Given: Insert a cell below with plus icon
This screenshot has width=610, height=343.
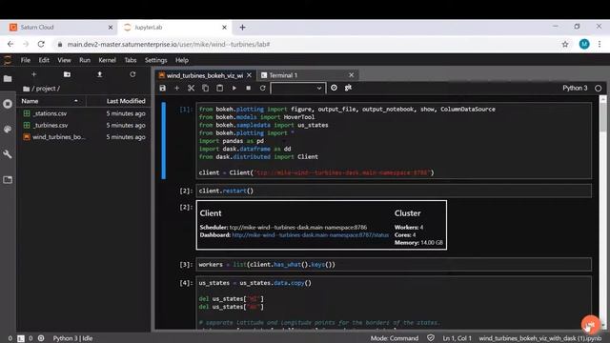Looking at the screenshot, I should [x=176, y=89].
